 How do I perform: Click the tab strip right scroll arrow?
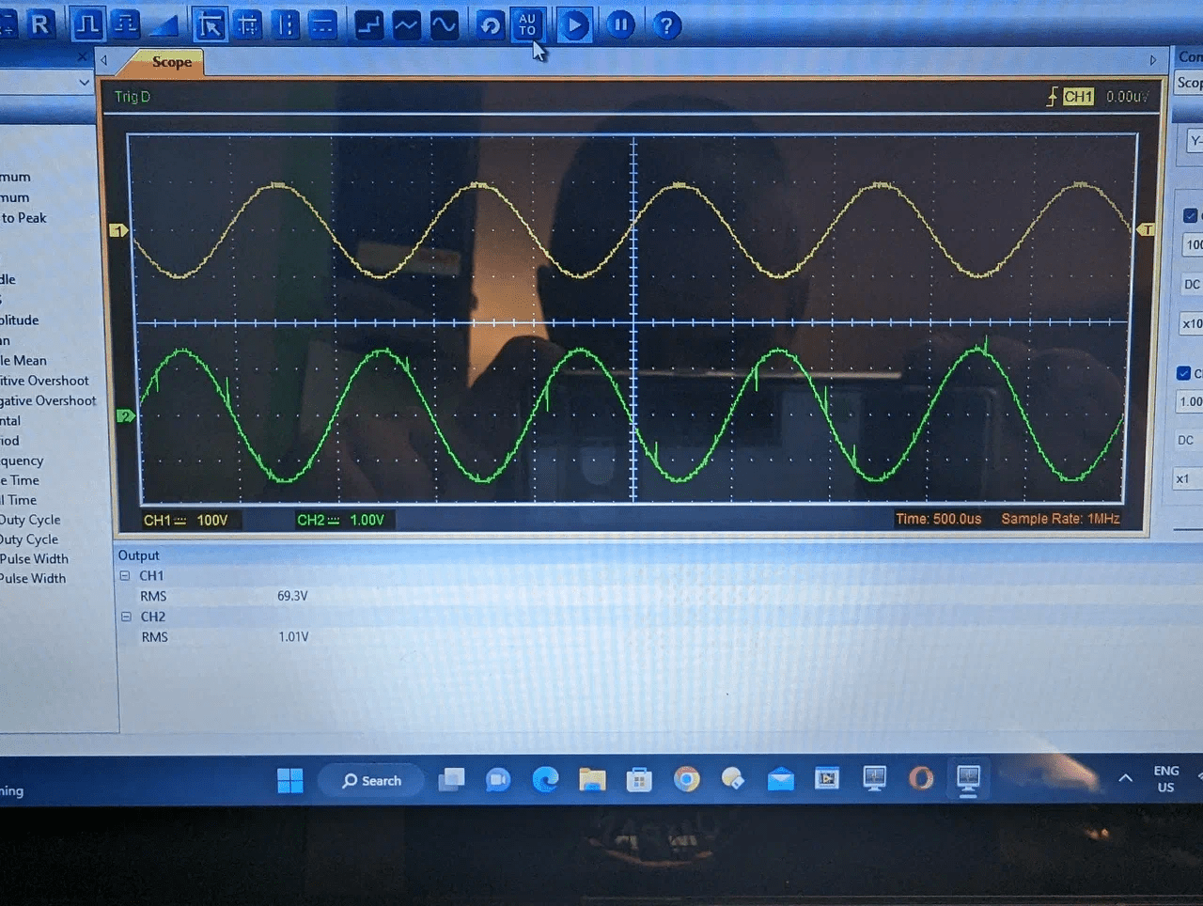1153,60
